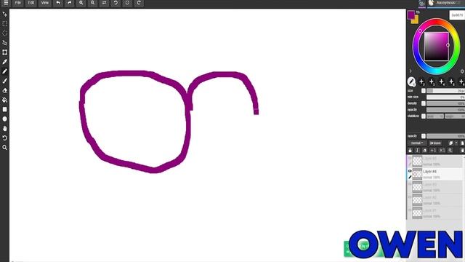The image size is (465, 262).
Task: Click the purple primary color swatch
Action: click(411, 15)
